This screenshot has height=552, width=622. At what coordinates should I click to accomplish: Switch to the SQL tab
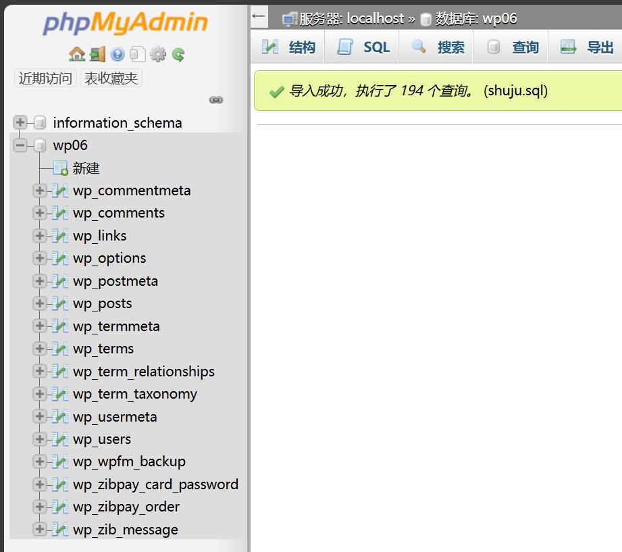tap(365, 47)
